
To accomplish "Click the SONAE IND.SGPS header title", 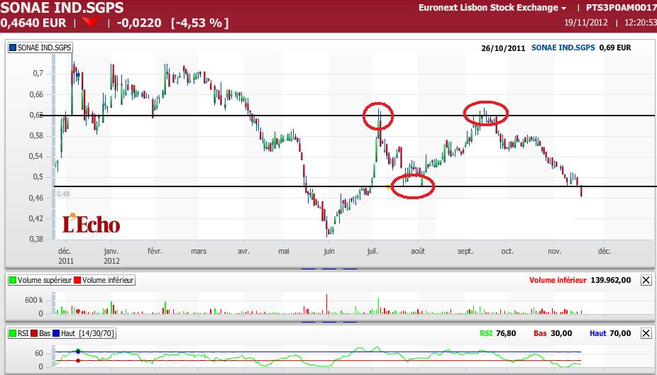I will tap(62, 7).
